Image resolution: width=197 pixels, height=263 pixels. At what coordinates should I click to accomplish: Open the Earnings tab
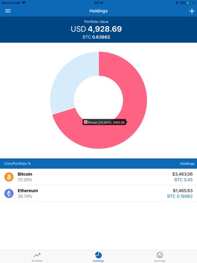pos(160,257)
